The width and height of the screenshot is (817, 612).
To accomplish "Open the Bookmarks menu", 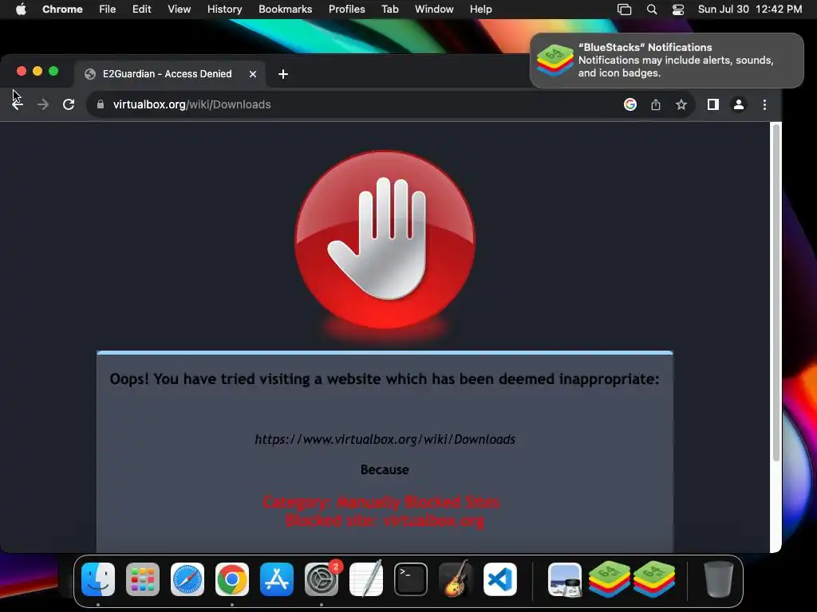I will (x=285, y=10).
